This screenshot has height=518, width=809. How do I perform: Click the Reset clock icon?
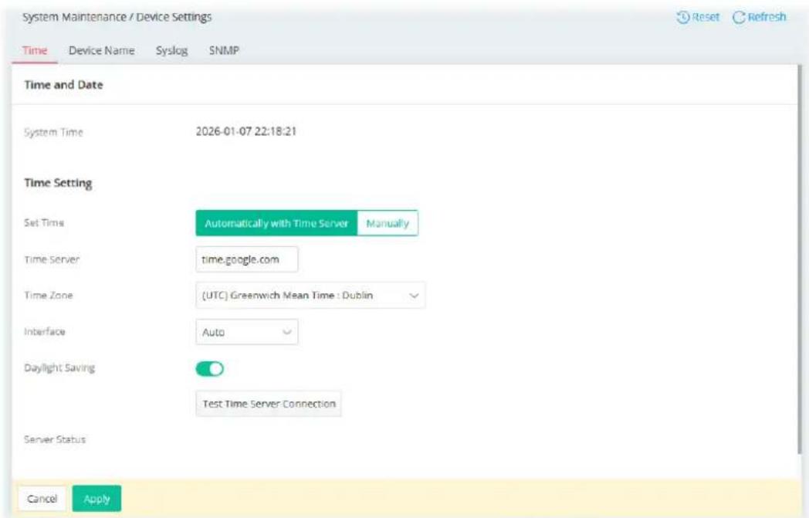[682, 17]
